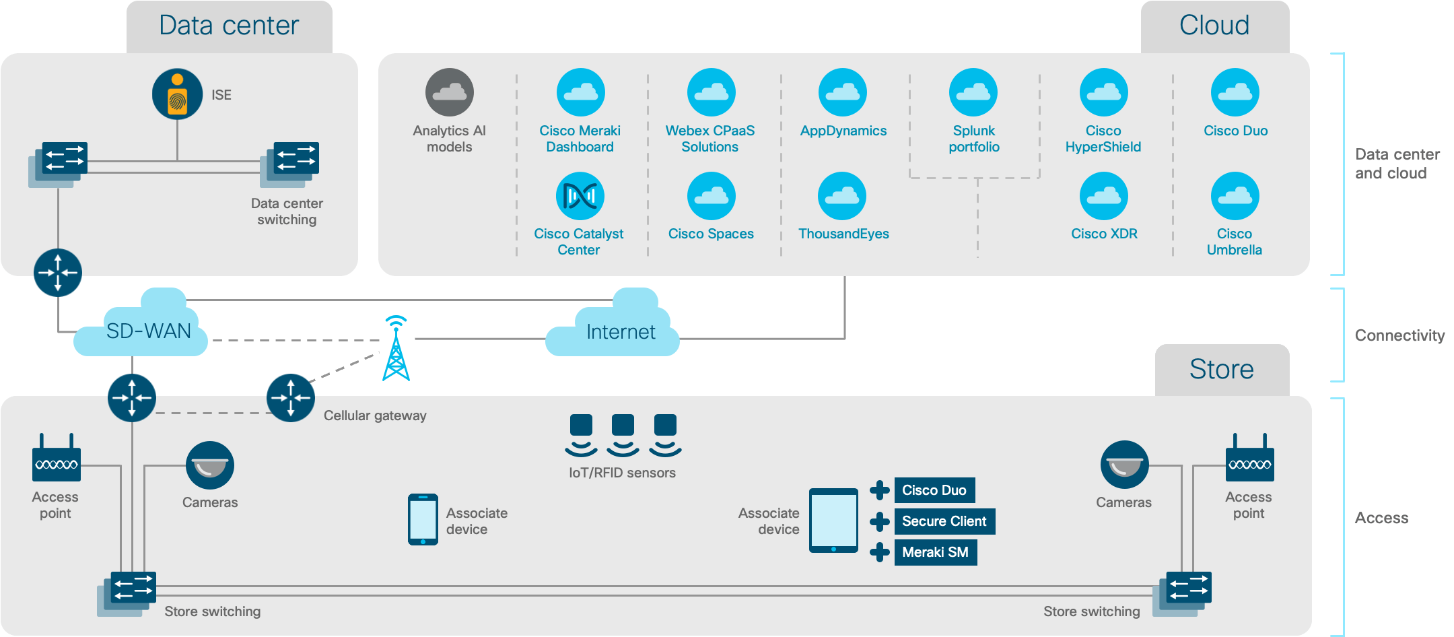Click the 'Data center switching' caption
This screenshot has height=637, width=1454.
pos(287,211)
